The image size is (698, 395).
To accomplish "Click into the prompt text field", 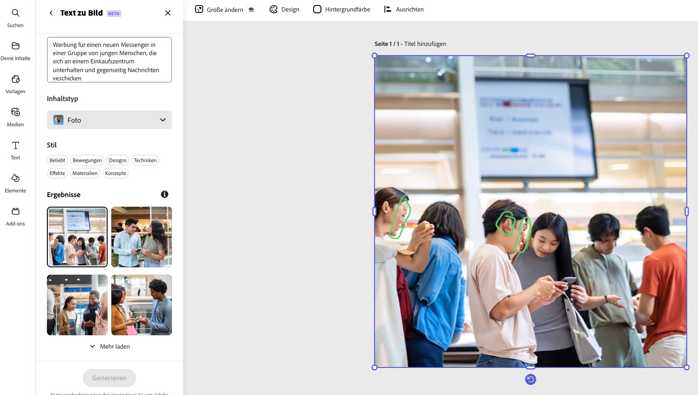I will click(x=109, y=60).
